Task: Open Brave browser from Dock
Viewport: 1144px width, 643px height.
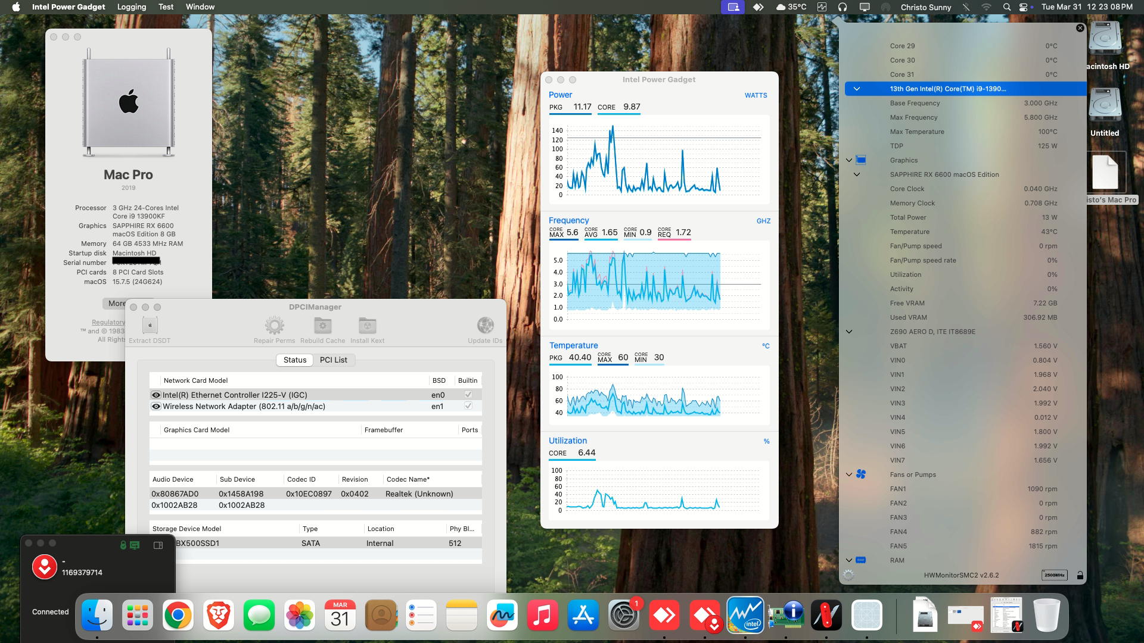Action: (x=218, y=615)
